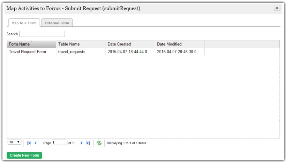This screenshot has height=163, width=287.
Task: Go to next page arrow
Action: coord(82,143)
